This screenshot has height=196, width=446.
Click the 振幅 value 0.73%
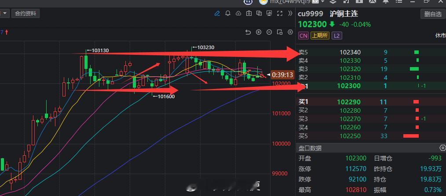click(x=433, y=190)
